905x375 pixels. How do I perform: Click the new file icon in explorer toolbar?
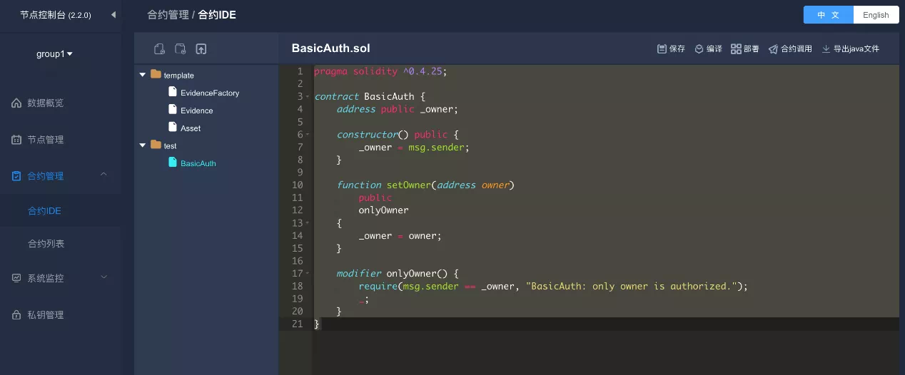pyautogui.click(x=160, y=48)
